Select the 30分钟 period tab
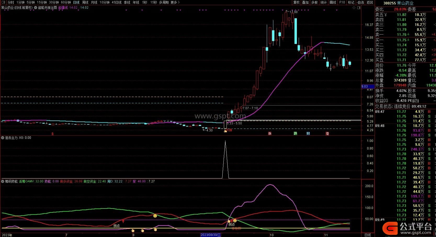The width and height of the screenshot is (436, 237). [54, 2]
